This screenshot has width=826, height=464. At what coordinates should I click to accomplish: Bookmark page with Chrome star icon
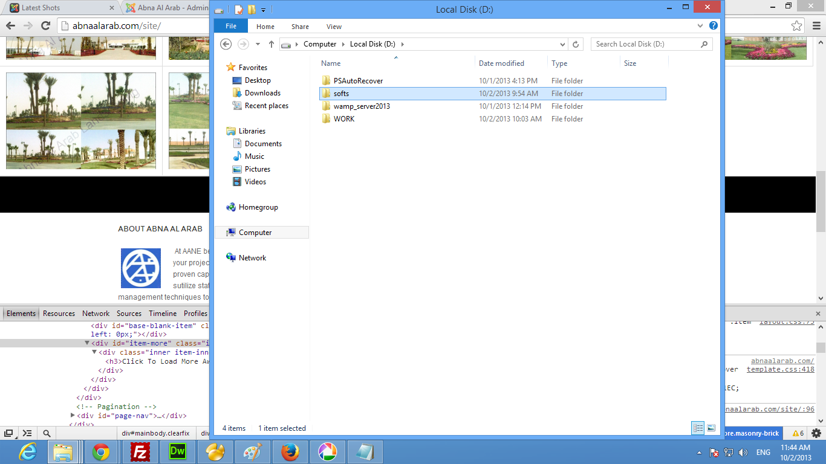797,25
